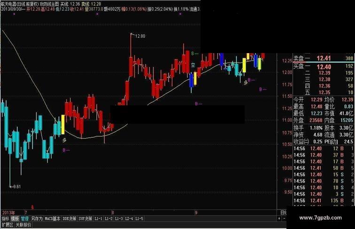Click the 量比 0.83 value
Viewport: 355px width, 229px height.
tap(348, 106)
